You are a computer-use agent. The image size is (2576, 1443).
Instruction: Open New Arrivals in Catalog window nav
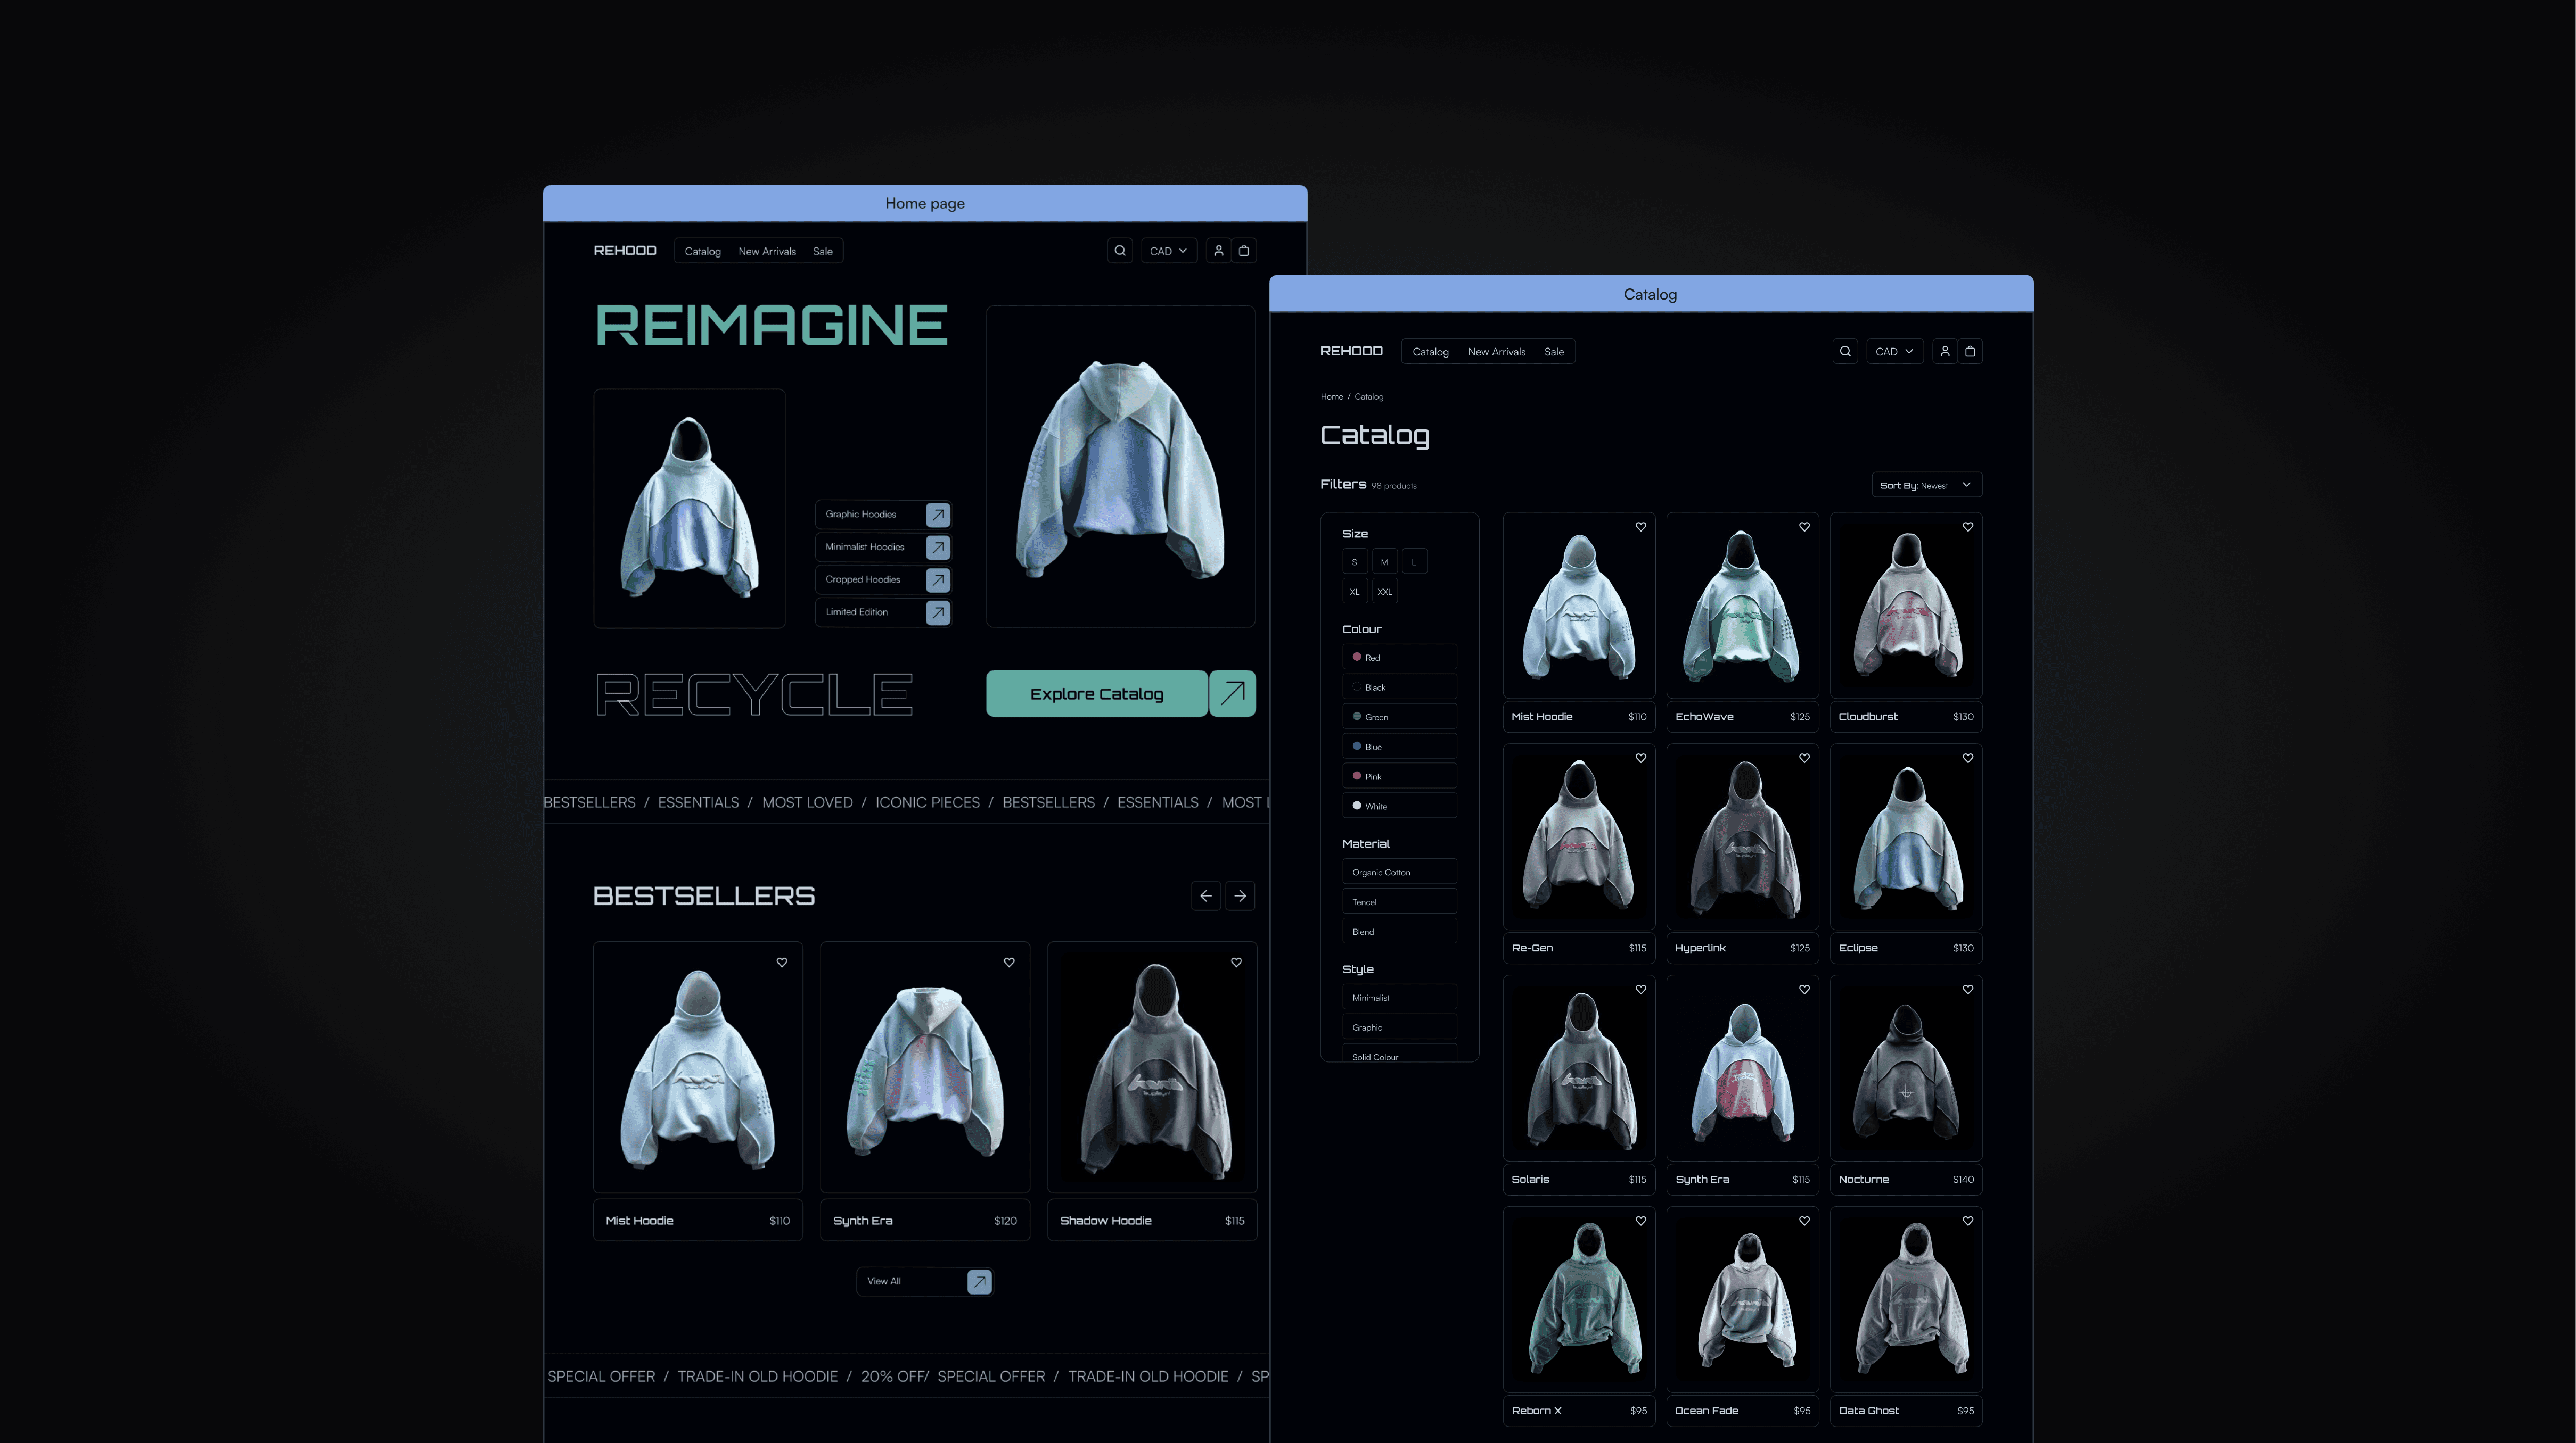1496,352
